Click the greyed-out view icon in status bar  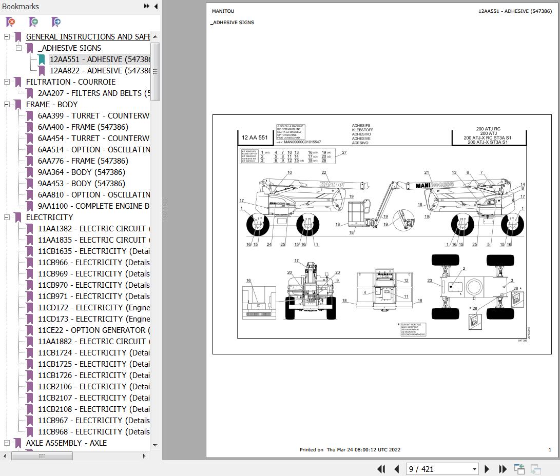pyautogui.click(x=536, y=469)
